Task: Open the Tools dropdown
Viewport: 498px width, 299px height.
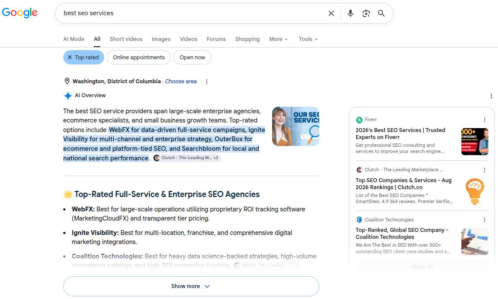Action: (x=308, y=39)
